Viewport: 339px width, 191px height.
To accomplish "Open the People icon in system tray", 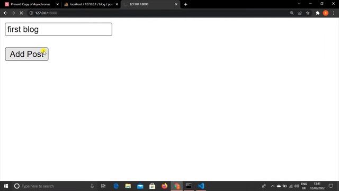I will (x=264, y=186).
